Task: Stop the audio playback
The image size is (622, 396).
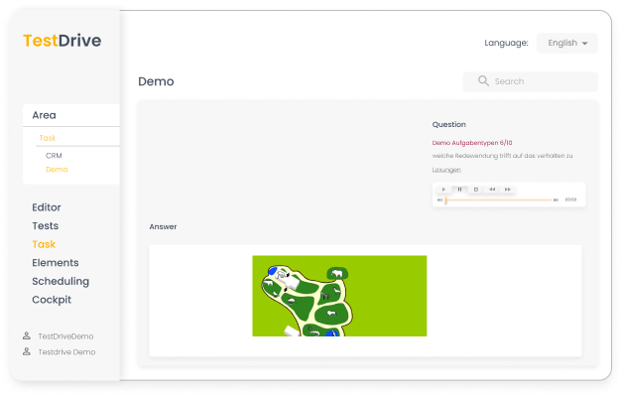Action: coord(475,190)
